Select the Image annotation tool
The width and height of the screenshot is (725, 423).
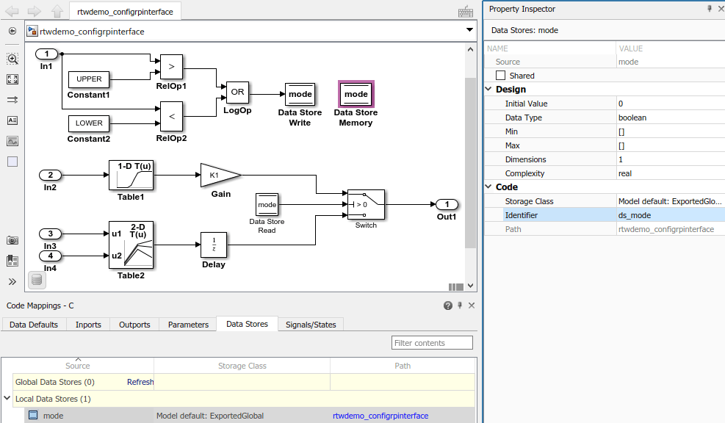point(12,141)
